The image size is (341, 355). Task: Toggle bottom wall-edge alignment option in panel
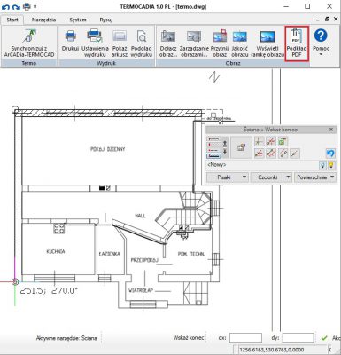click(x=213, y=156)
